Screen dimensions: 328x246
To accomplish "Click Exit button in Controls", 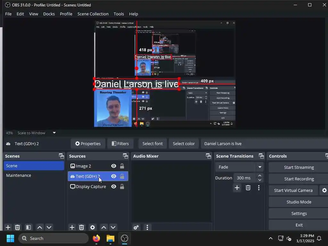I will pos(299,225).
